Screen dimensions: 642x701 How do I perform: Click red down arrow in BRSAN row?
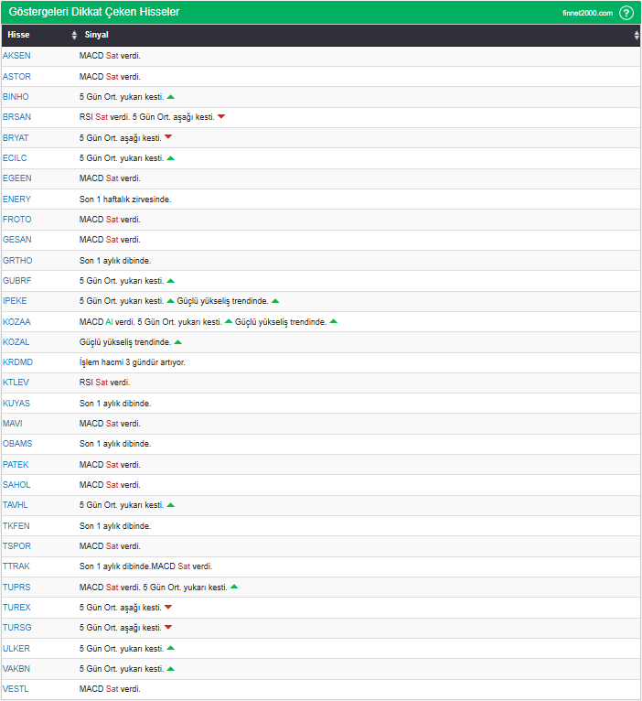coord(221,116)
